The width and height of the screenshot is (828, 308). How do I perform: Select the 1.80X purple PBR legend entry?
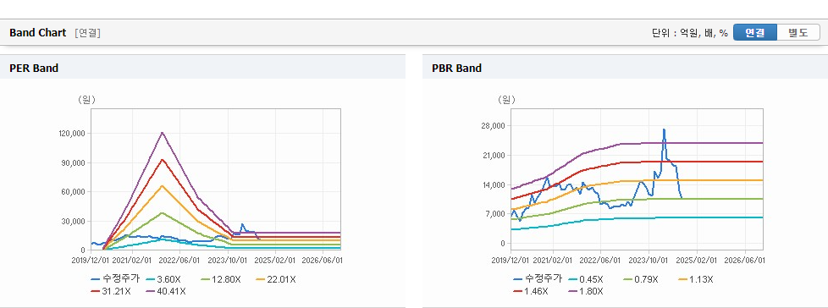587,291
